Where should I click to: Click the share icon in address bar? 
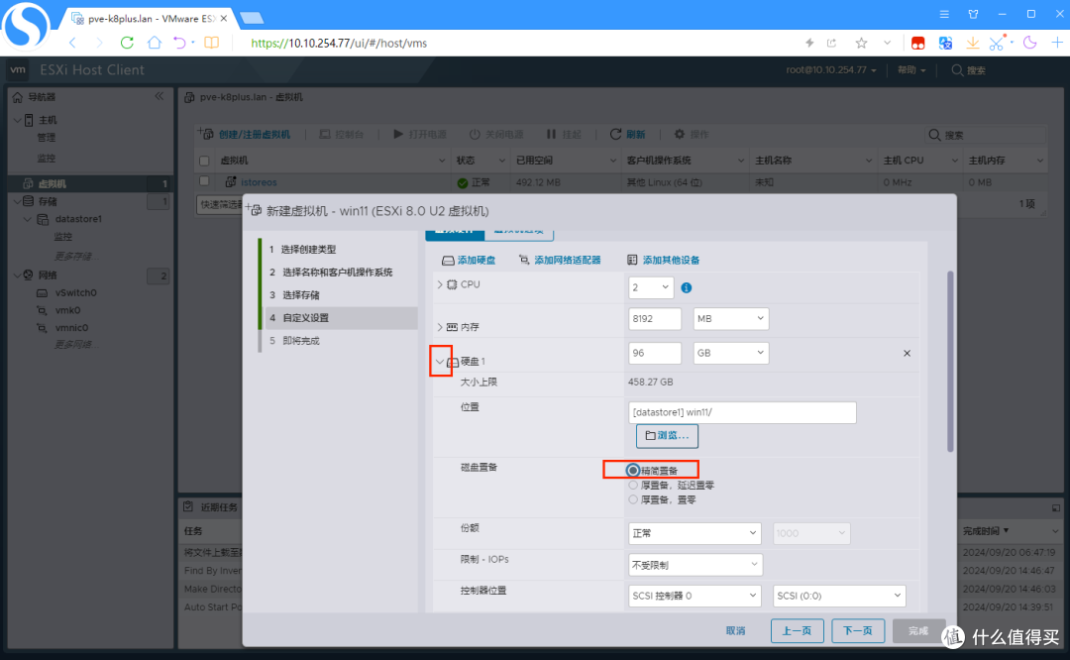831,43
